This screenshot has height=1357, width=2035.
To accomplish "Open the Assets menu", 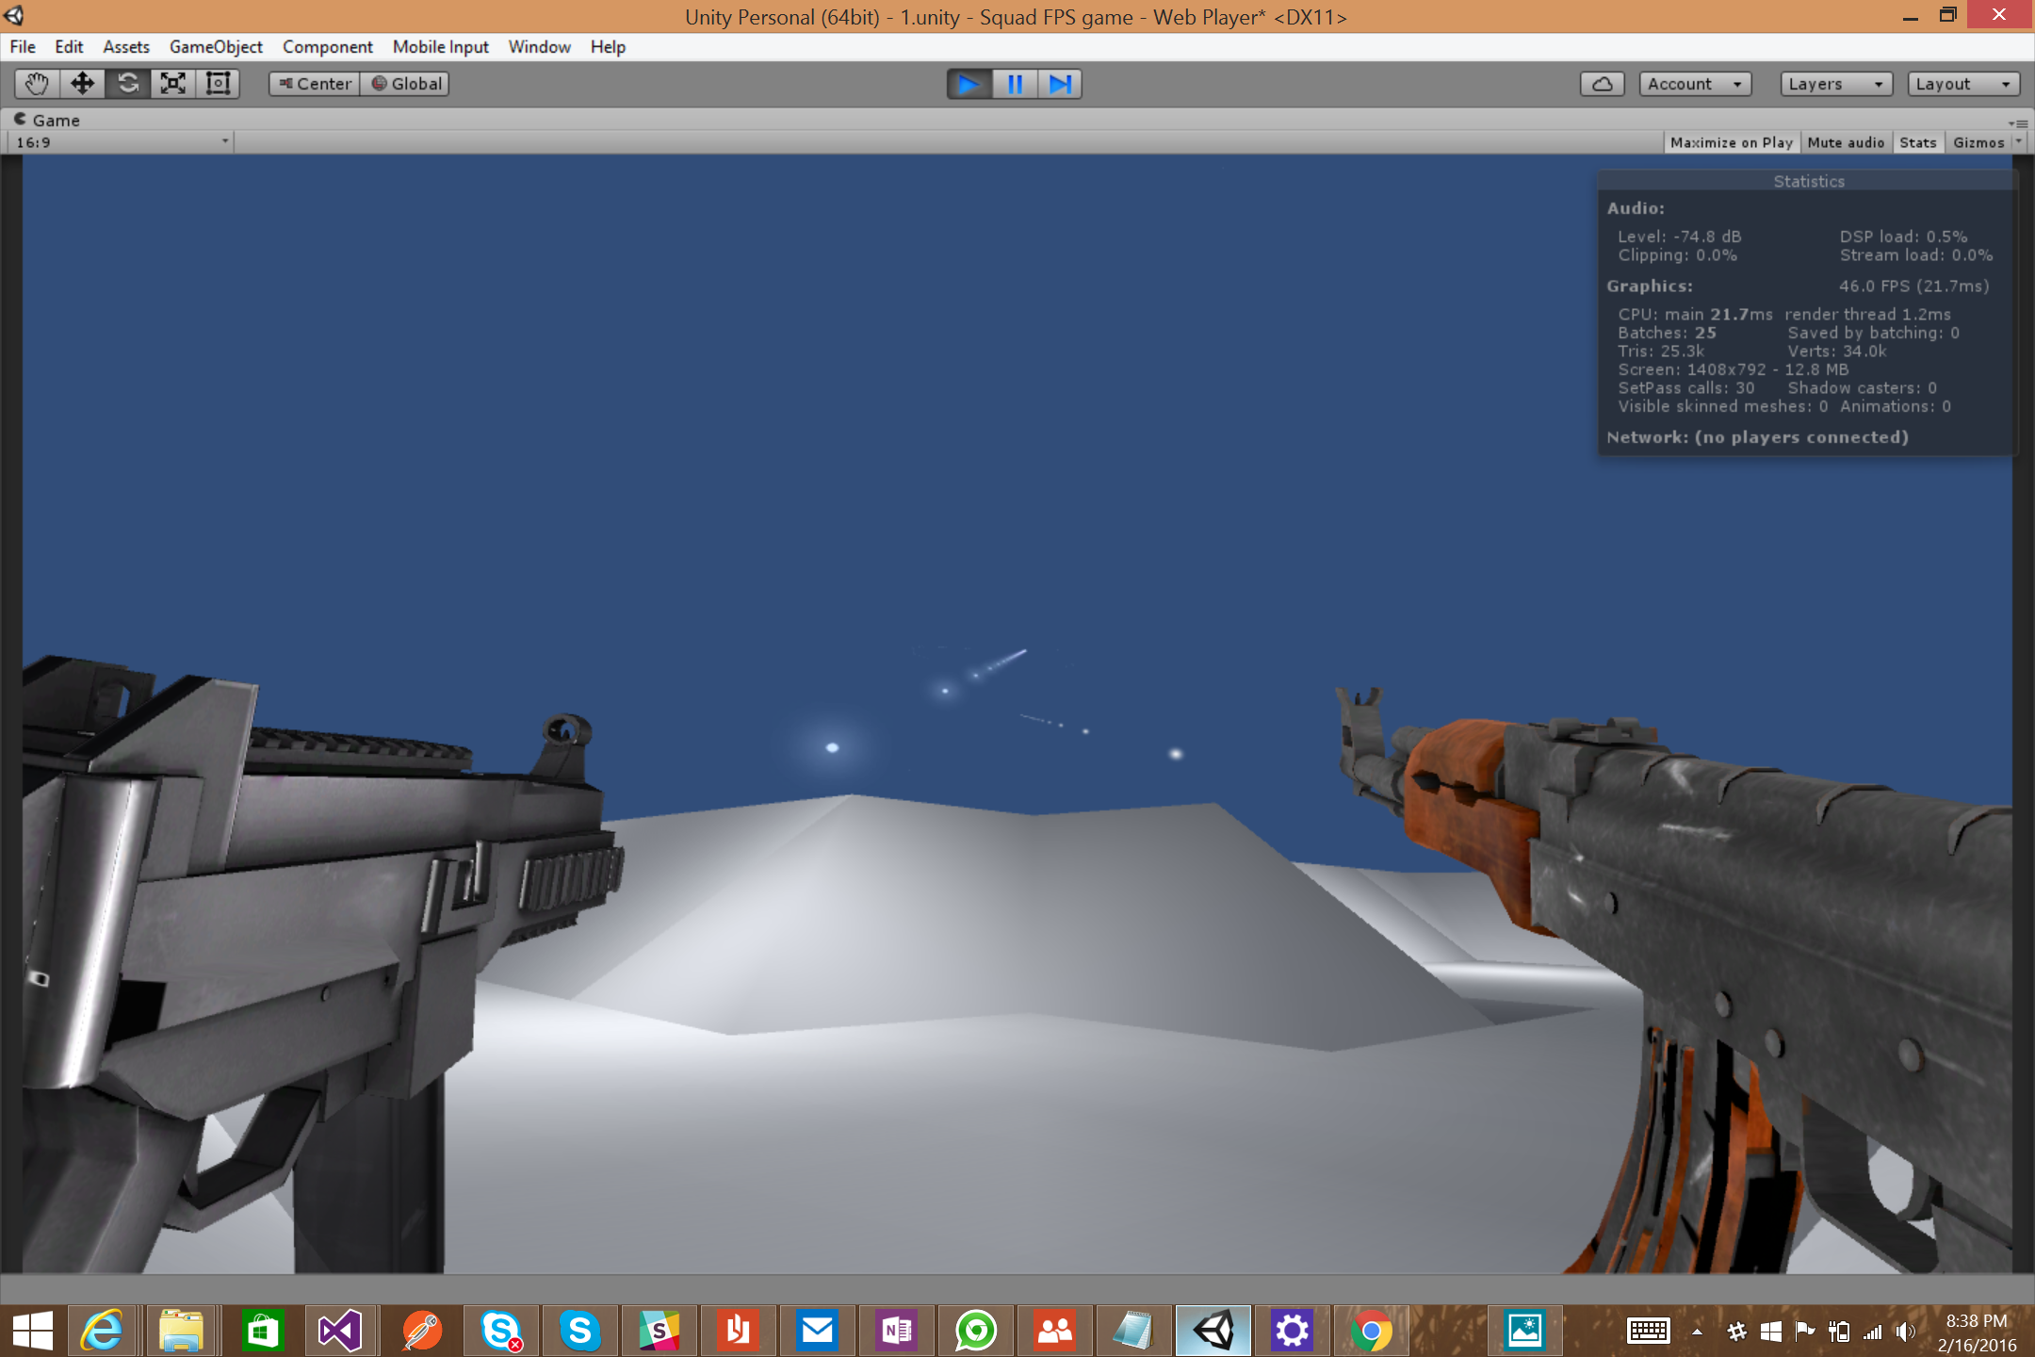I will (126, 47).
